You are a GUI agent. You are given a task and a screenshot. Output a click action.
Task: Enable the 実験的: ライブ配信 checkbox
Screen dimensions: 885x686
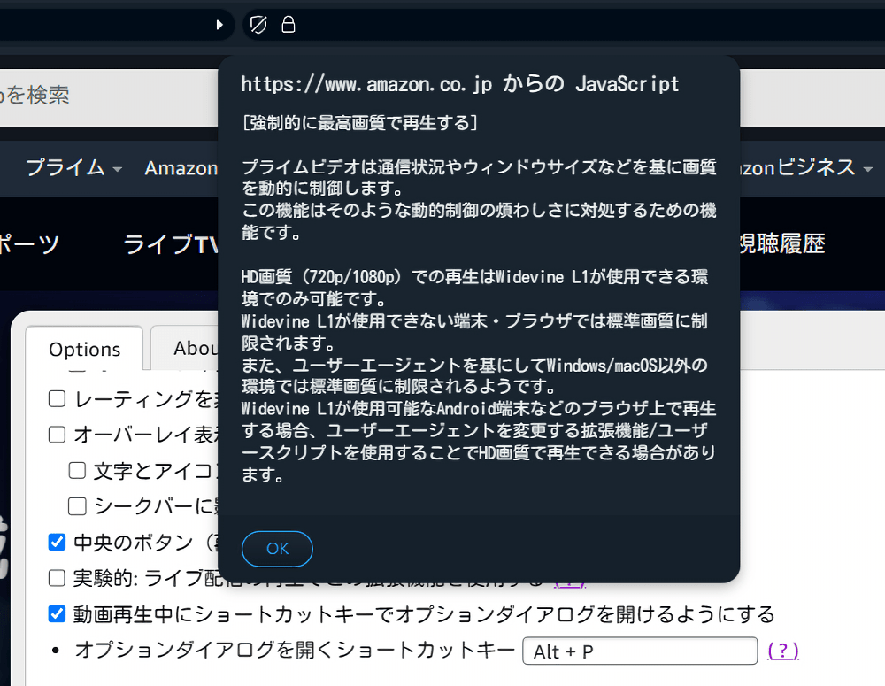point(57,578)
